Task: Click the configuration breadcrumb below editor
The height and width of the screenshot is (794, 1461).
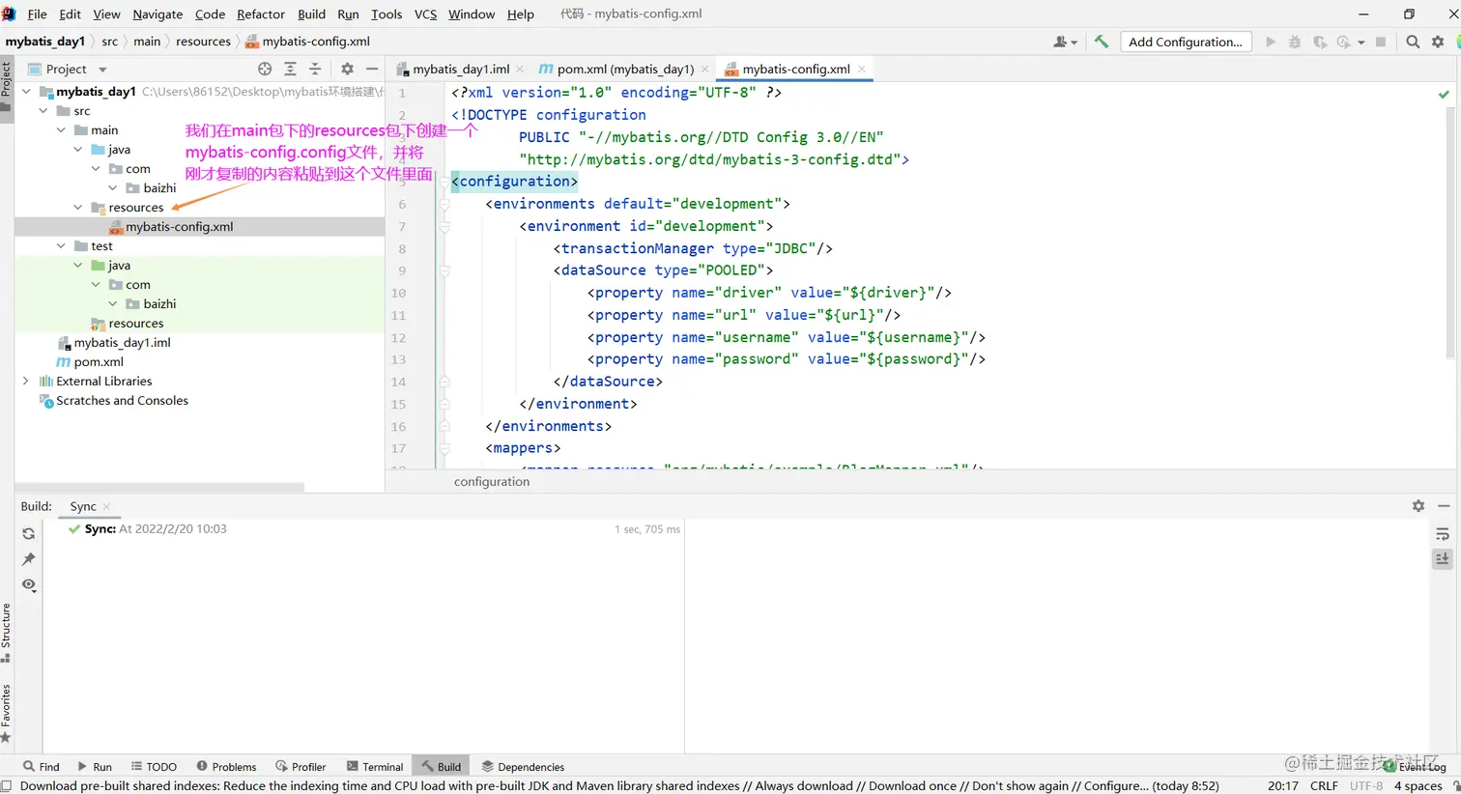Action: [492, 481]
